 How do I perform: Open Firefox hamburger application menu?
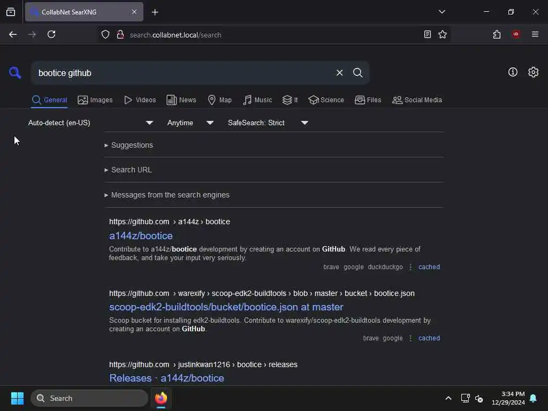[x=535, y=34]
